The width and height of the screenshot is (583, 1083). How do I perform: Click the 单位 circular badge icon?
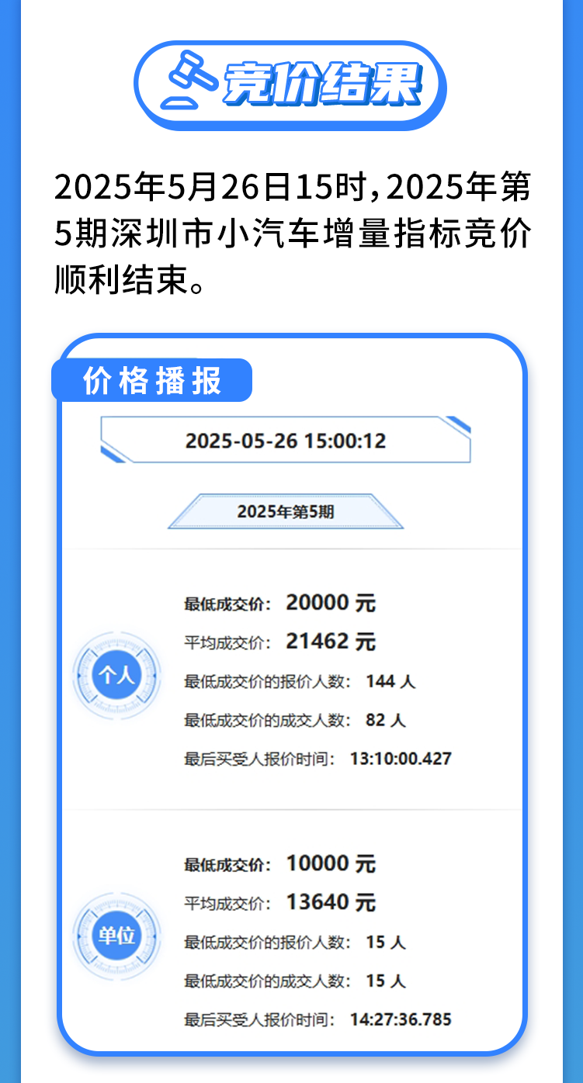[116, 936]
